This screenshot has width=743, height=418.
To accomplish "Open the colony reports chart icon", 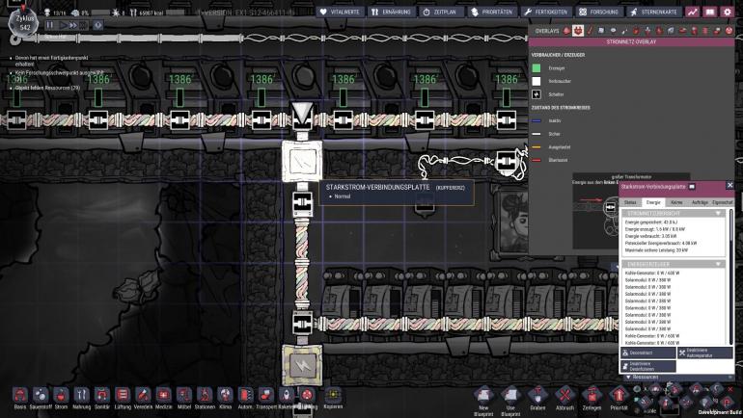I will pos(693,12).
